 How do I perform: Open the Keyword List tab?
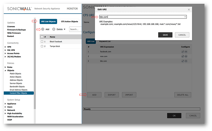(105, 41)
